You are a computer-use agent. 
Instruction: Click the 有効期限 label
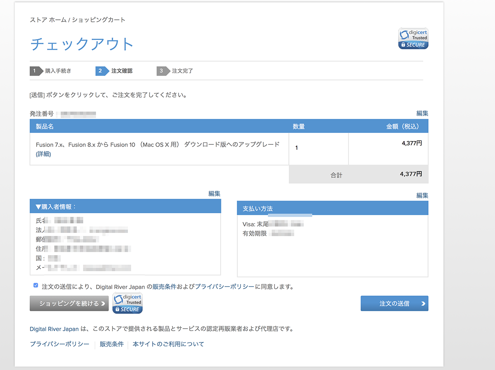click(x=255, y=234)
